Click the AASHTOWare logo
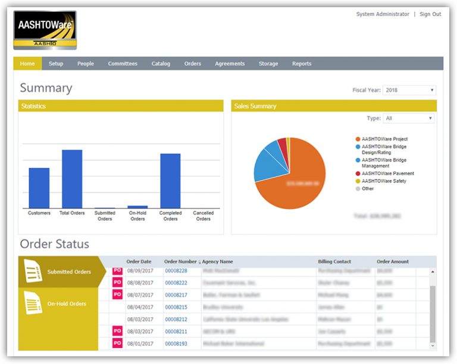The image size is (457, 364). [45, 30]
